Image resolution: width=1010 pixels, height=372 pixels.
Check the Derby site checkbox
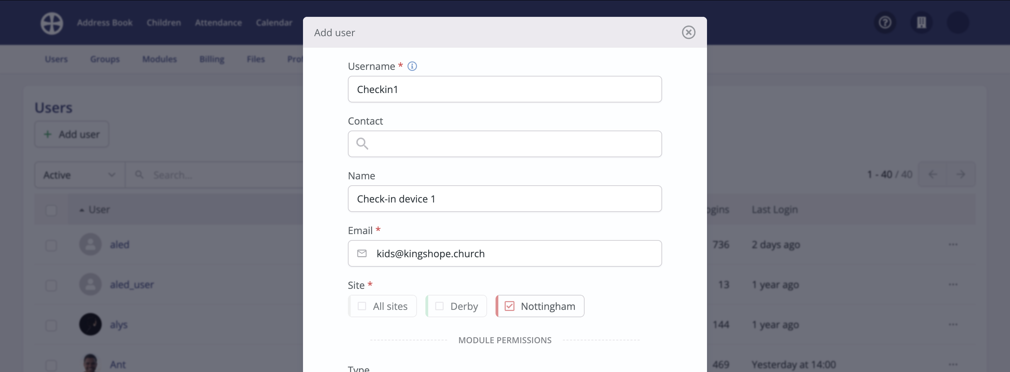coord(439,306)
